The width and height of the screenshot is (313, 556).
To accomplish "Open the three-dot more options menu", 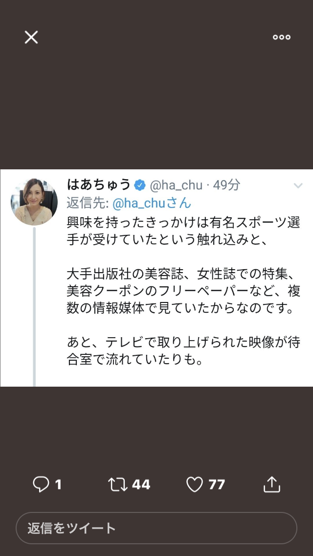I will (x=281, y=37).
